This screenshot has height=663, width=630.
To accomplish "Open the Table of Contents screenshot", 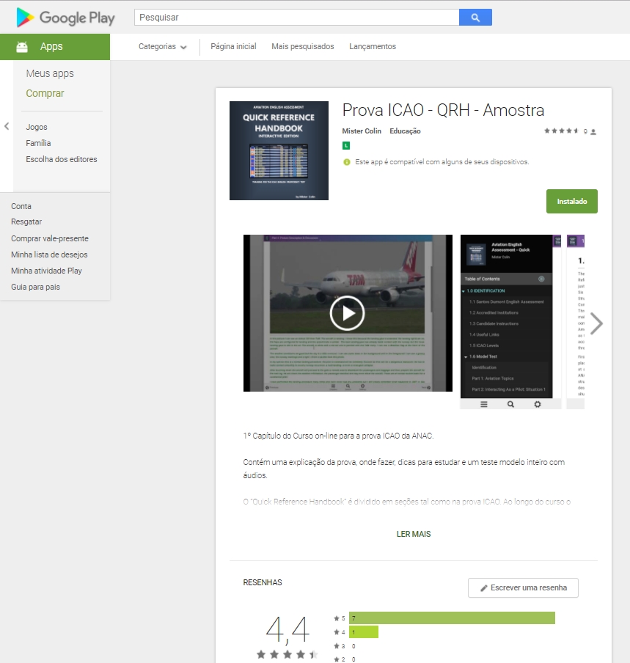I will click(510, 322).
